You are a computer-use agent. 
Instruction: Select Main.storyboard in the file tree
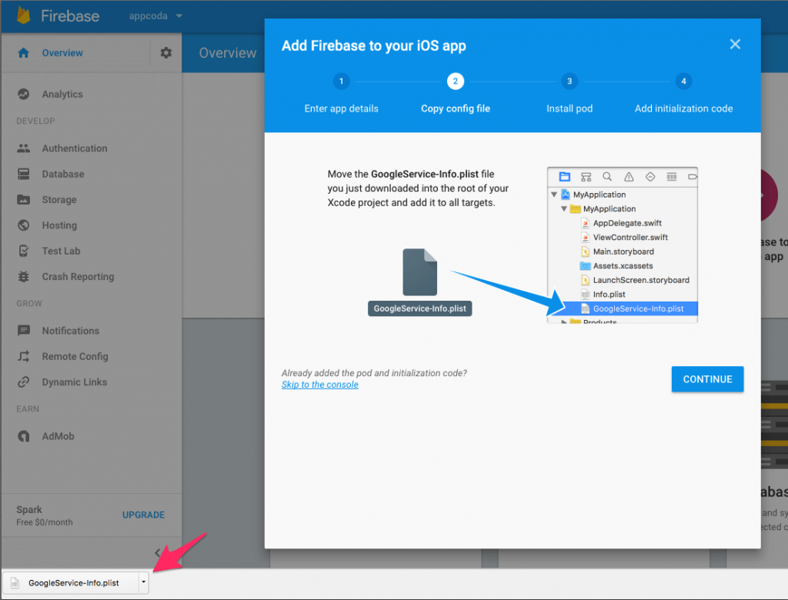click(623, 252)
